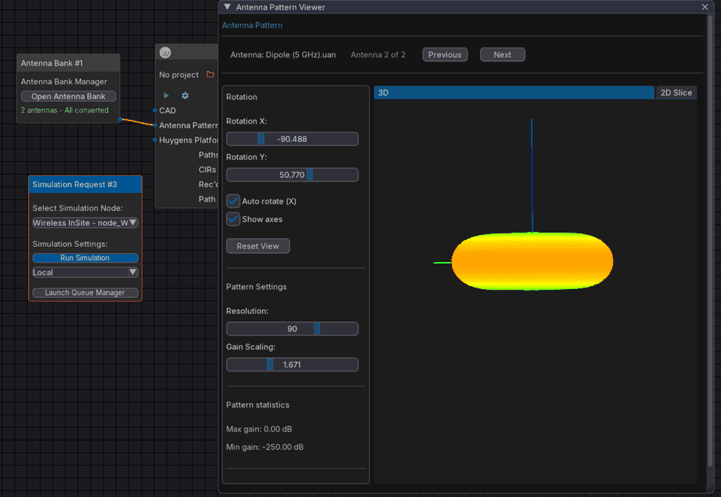Open the Select Simulation Node dropdown
This screenshot has height=497, width=721.
point(85,223)
